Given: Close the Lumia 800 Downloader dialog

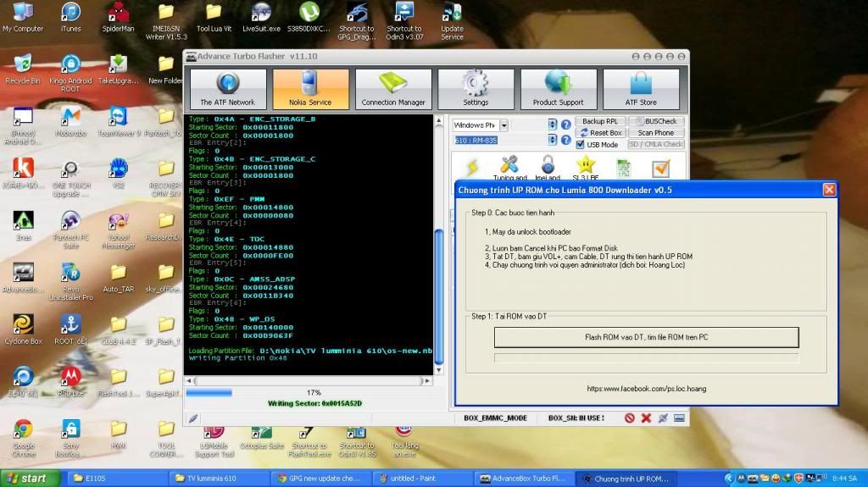Looking at the screenshot, I should pyautogui.click(x=829, y=190).
